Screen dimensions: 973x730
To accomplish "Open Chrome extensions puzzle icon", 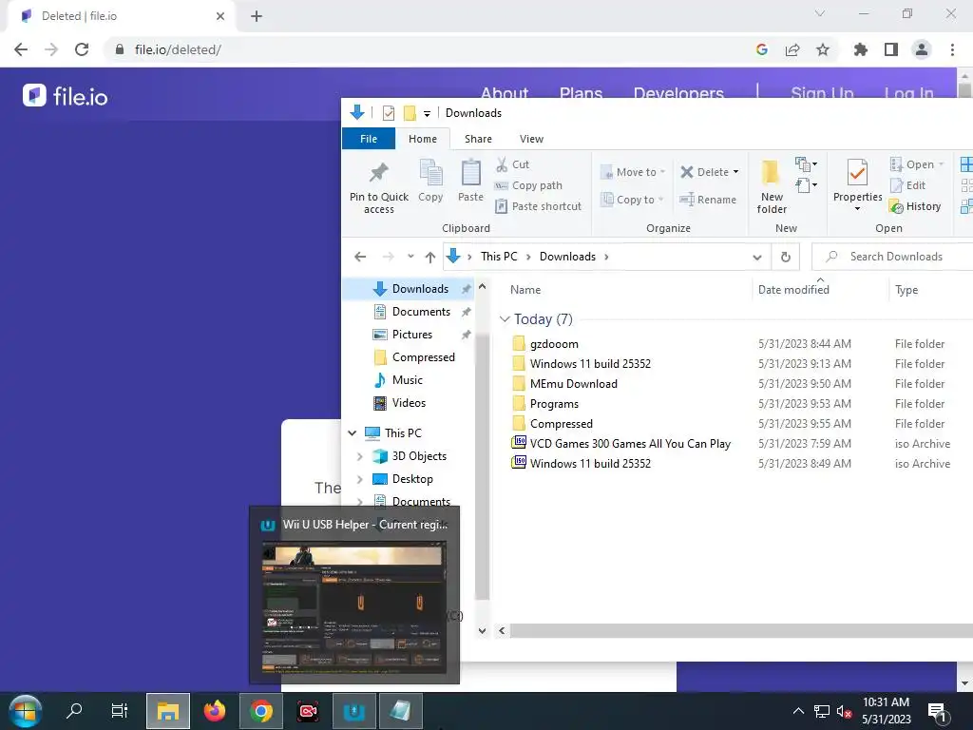I will (x=860, y=49).
